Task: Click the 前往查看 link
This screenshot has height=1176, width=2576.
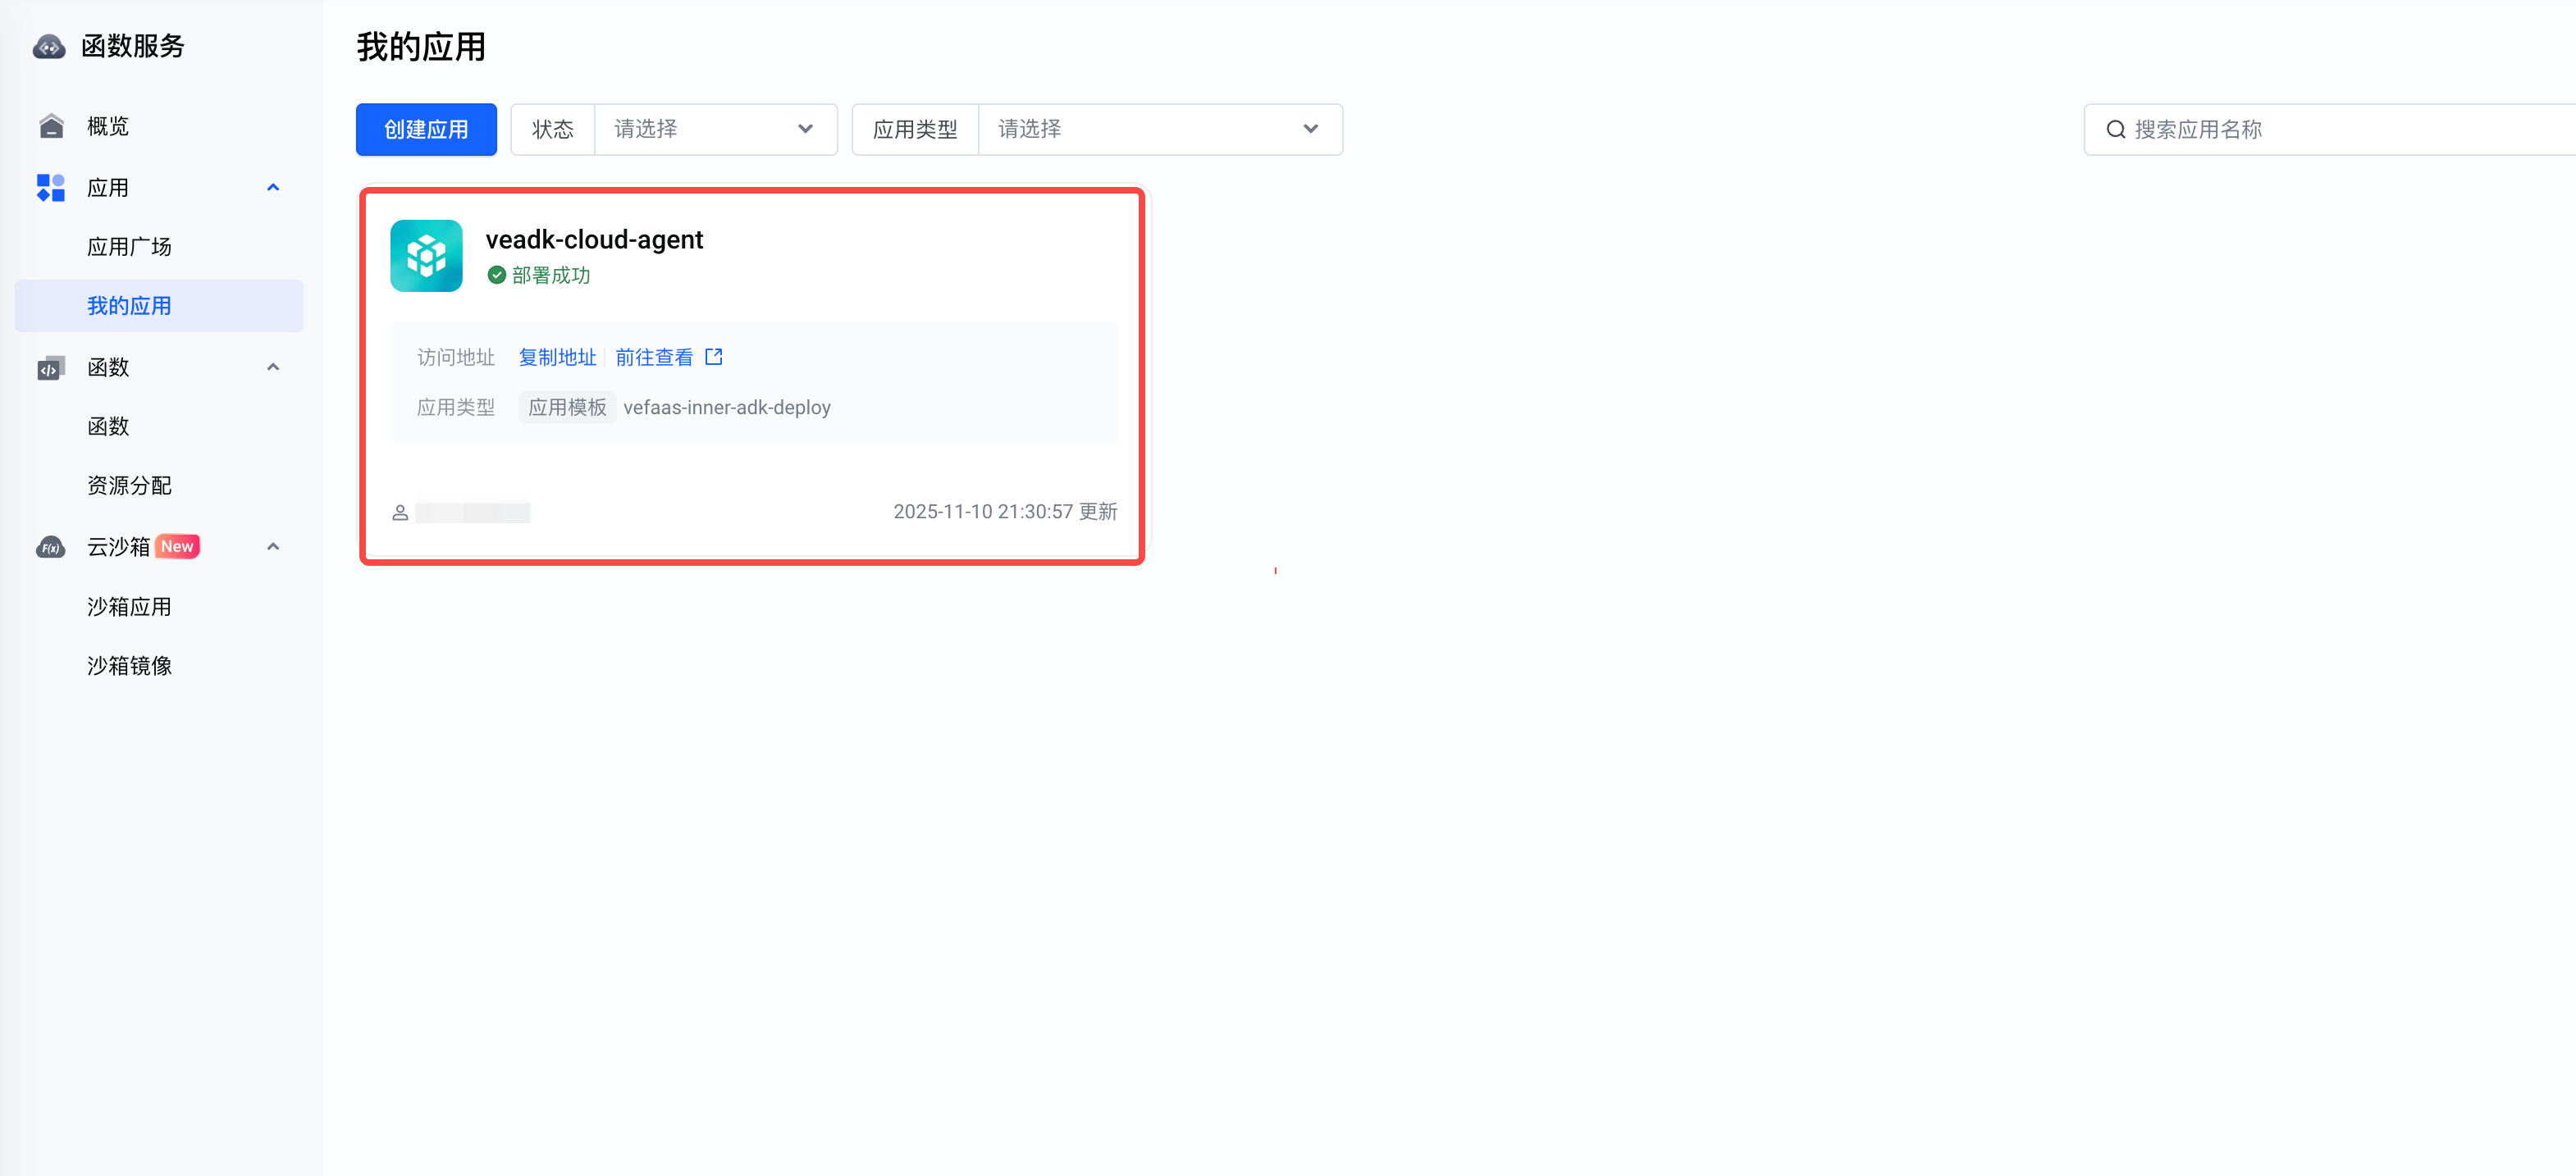Action: (x=654, y=357)
